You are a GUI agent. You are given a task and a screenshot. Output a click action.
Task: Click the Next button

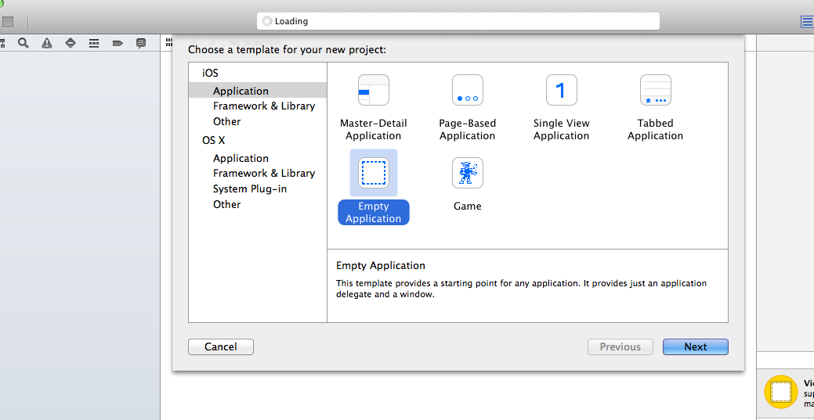pos(695,347)
